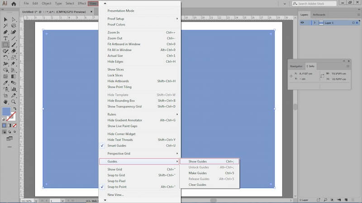Image resolution: width=362 pixels, height=203 pixels.
Task: Open the Navigator panel tab
Action: (x=296, y=66)
